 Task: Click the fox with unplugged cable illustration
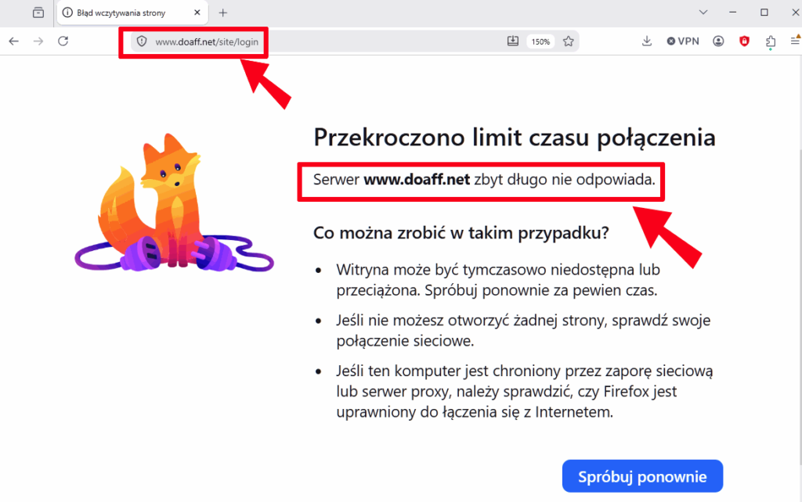(174, 203)
